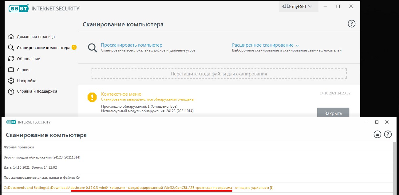Expand Расширенное сканирование dropdown

click(266, 45)
